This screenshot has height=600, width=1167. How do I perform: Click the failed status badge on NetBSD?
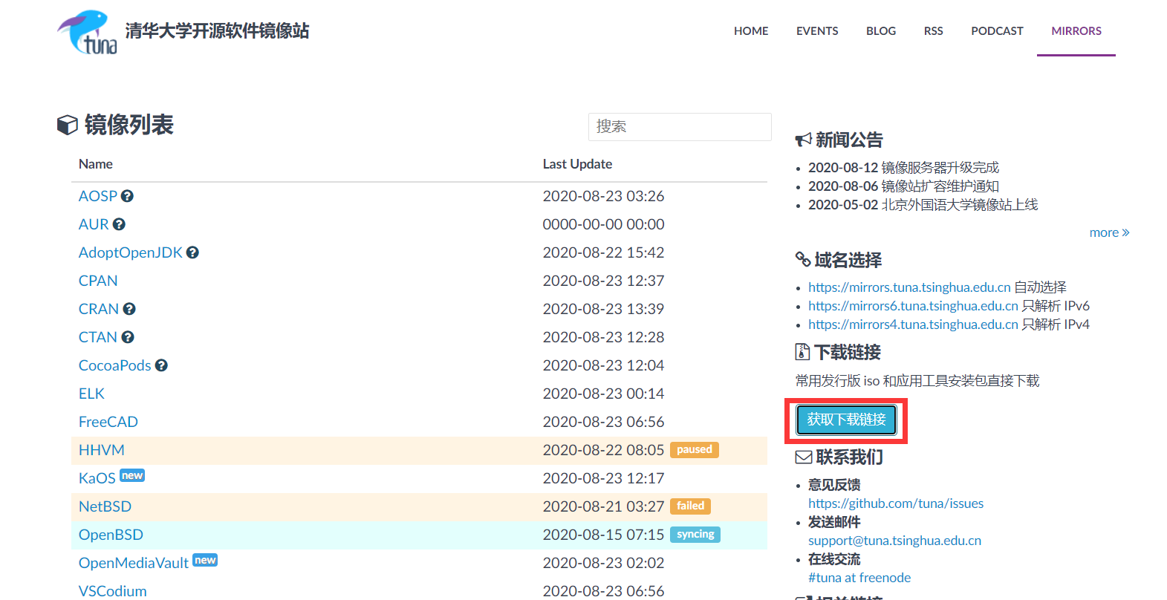pyautogui.click(x=690, y=506)
